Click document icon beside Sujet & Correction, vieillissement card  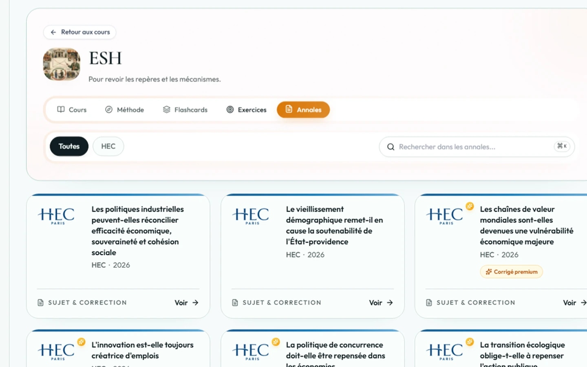(235, 303)
